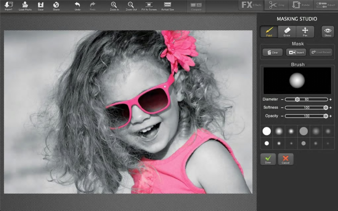Save the image with Save icon

pos(40,6)
